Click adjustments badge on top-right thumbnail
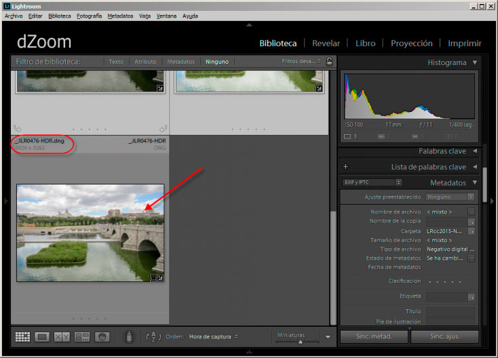This screenshot has height=358, width=498. point(319,89)
